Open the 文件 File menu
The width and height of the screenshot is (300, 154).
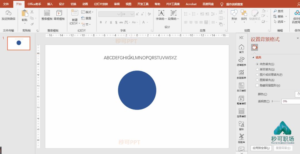(x=6, y=4)
